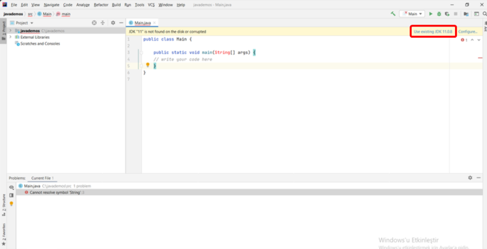Viewport: 487px width, 249px height.
Task: Click the String token in main signature
Action: pos(222,52)
